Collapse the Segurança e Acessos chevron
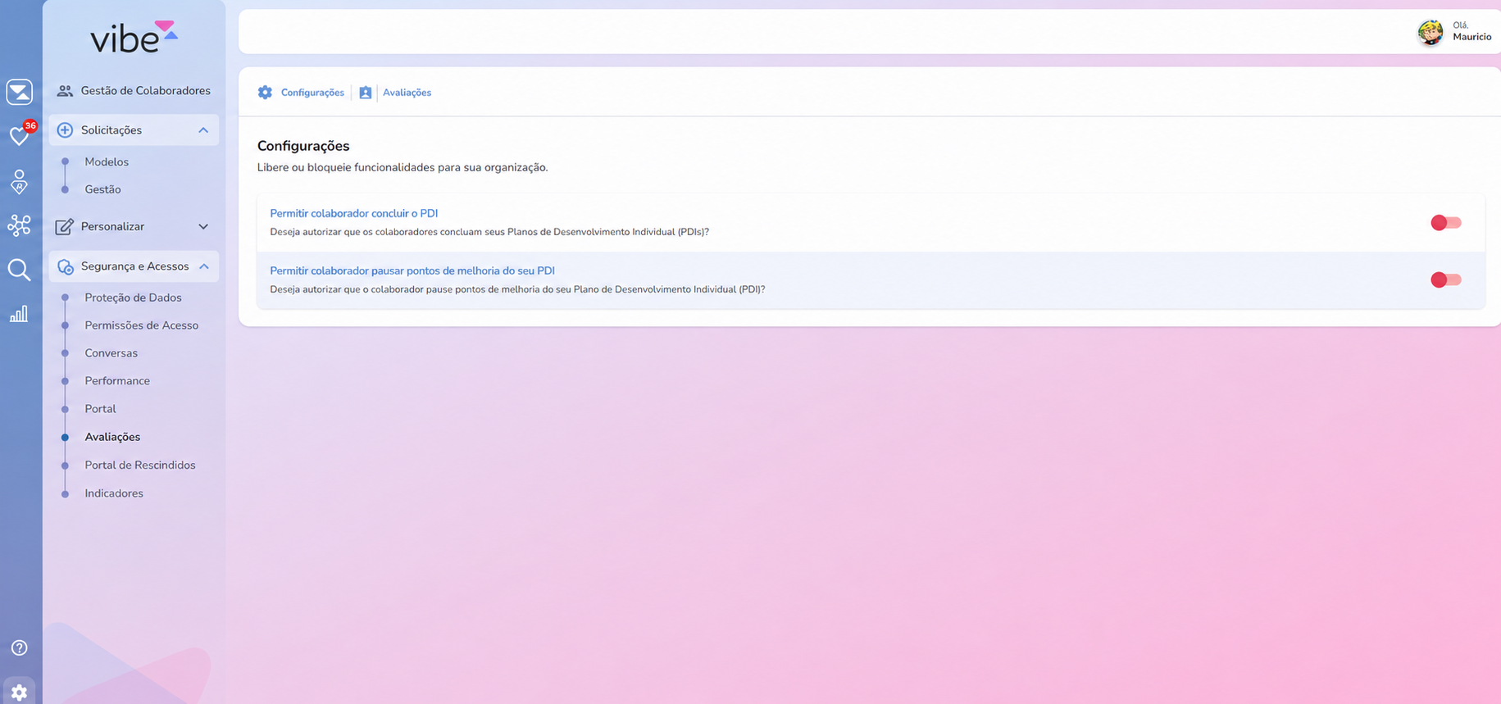This screenshot has height=704, width=1501. (204, 266)
